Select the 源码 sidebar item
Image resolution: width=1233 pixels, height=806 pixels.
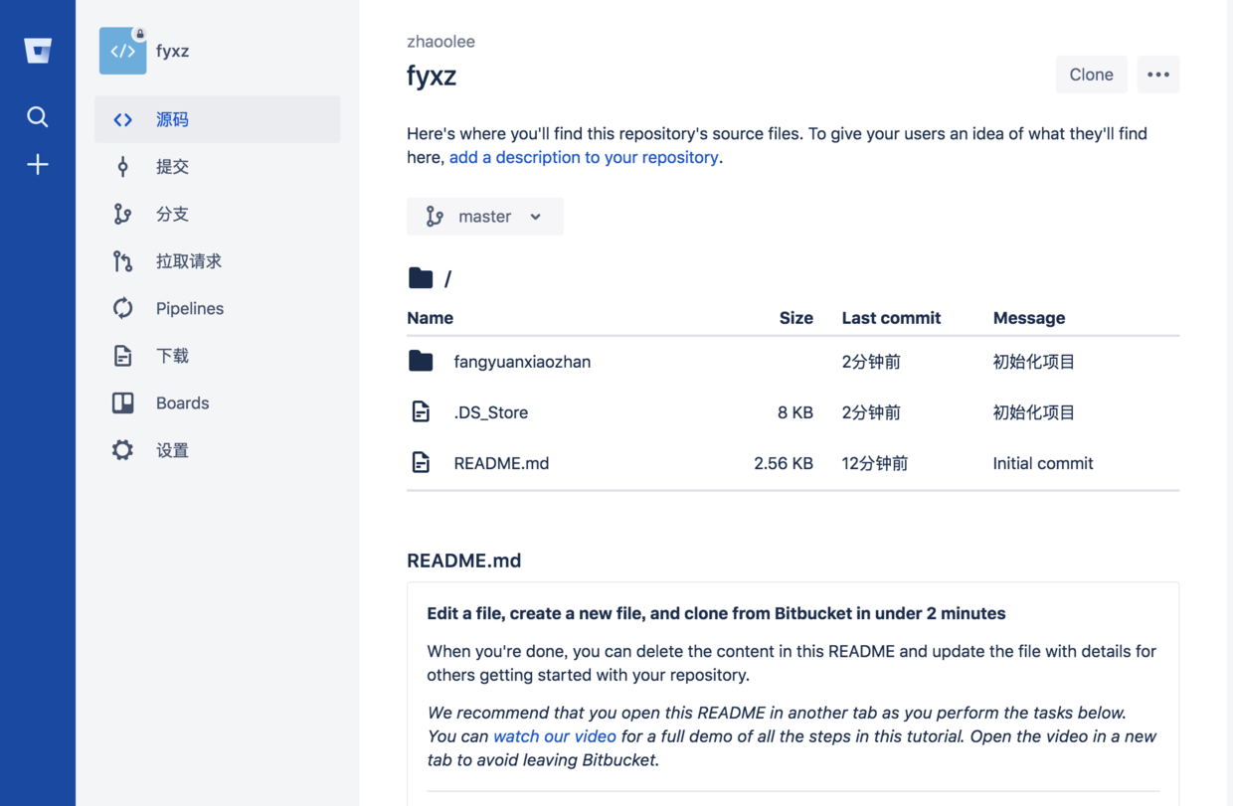(x=172, y=119)
